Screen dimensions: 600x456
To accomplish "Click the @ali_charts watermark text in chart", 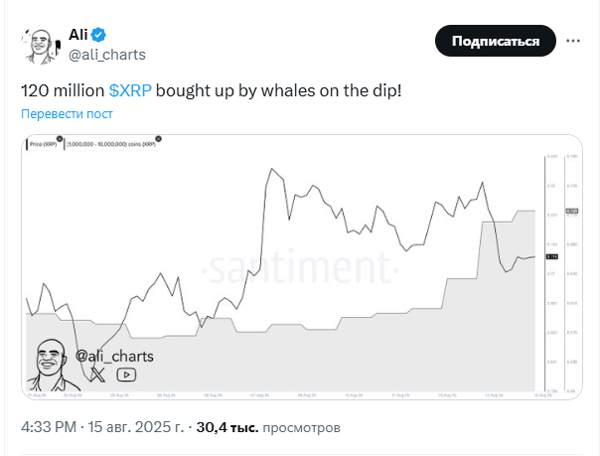I will [x=111, y=355].
